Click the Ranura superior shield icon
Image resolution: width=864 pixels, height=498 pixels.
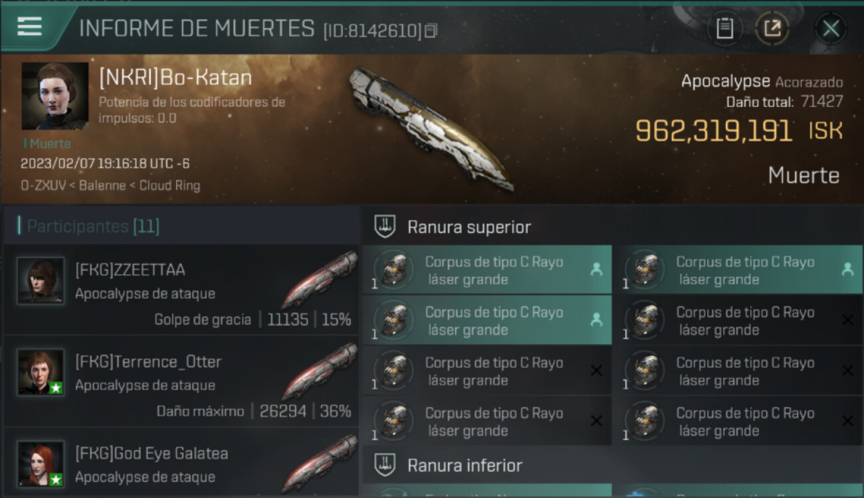385,227
